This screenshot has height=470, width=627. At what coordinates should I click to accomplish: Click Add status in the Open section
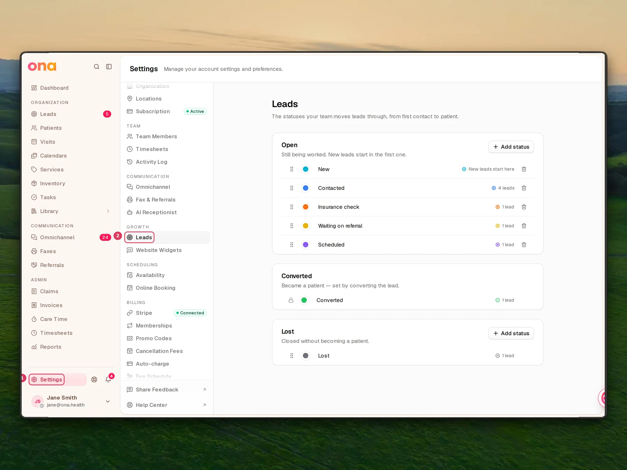click(x=511, y=147)
